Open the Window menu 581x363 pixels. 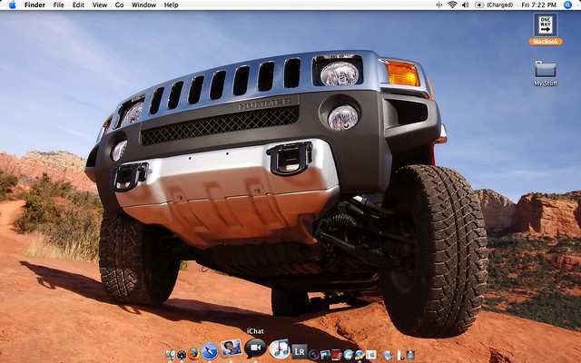click(143, 5)
